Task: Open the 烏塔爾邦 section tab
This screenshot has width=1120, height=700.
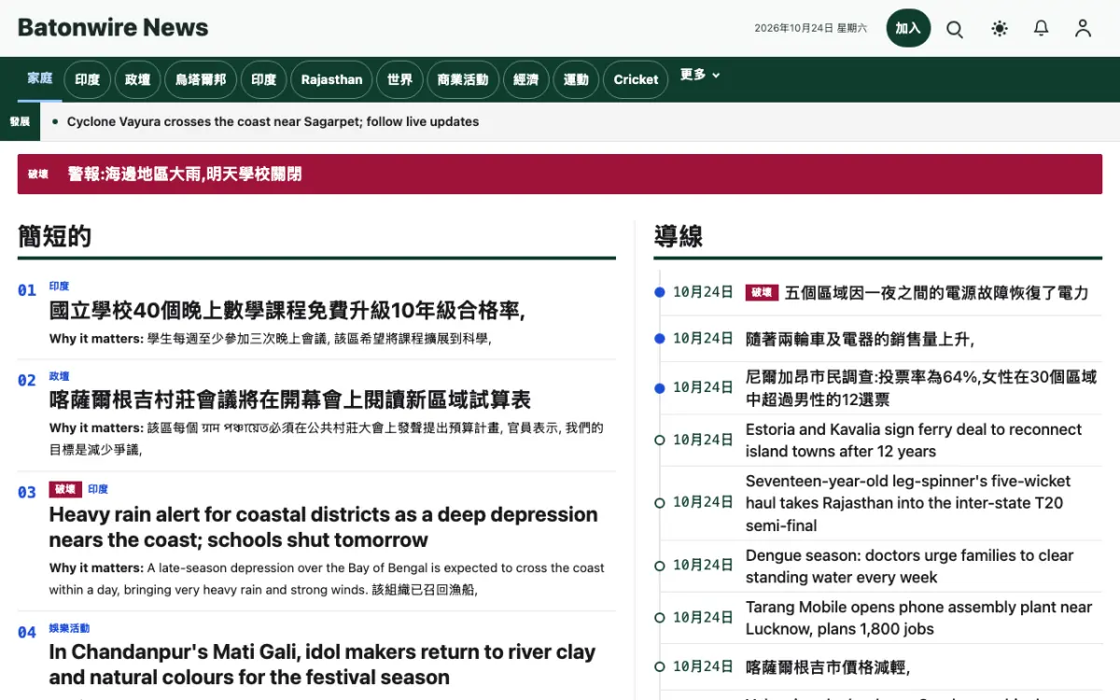Action: click(x=201, y=79)
